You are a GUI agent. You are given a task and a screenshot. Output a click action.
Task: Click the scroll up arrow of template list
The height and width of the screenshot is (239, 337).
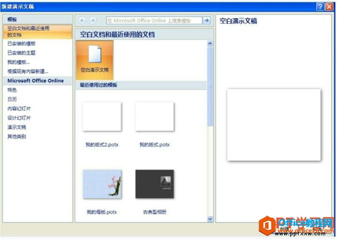pos(210,44)
